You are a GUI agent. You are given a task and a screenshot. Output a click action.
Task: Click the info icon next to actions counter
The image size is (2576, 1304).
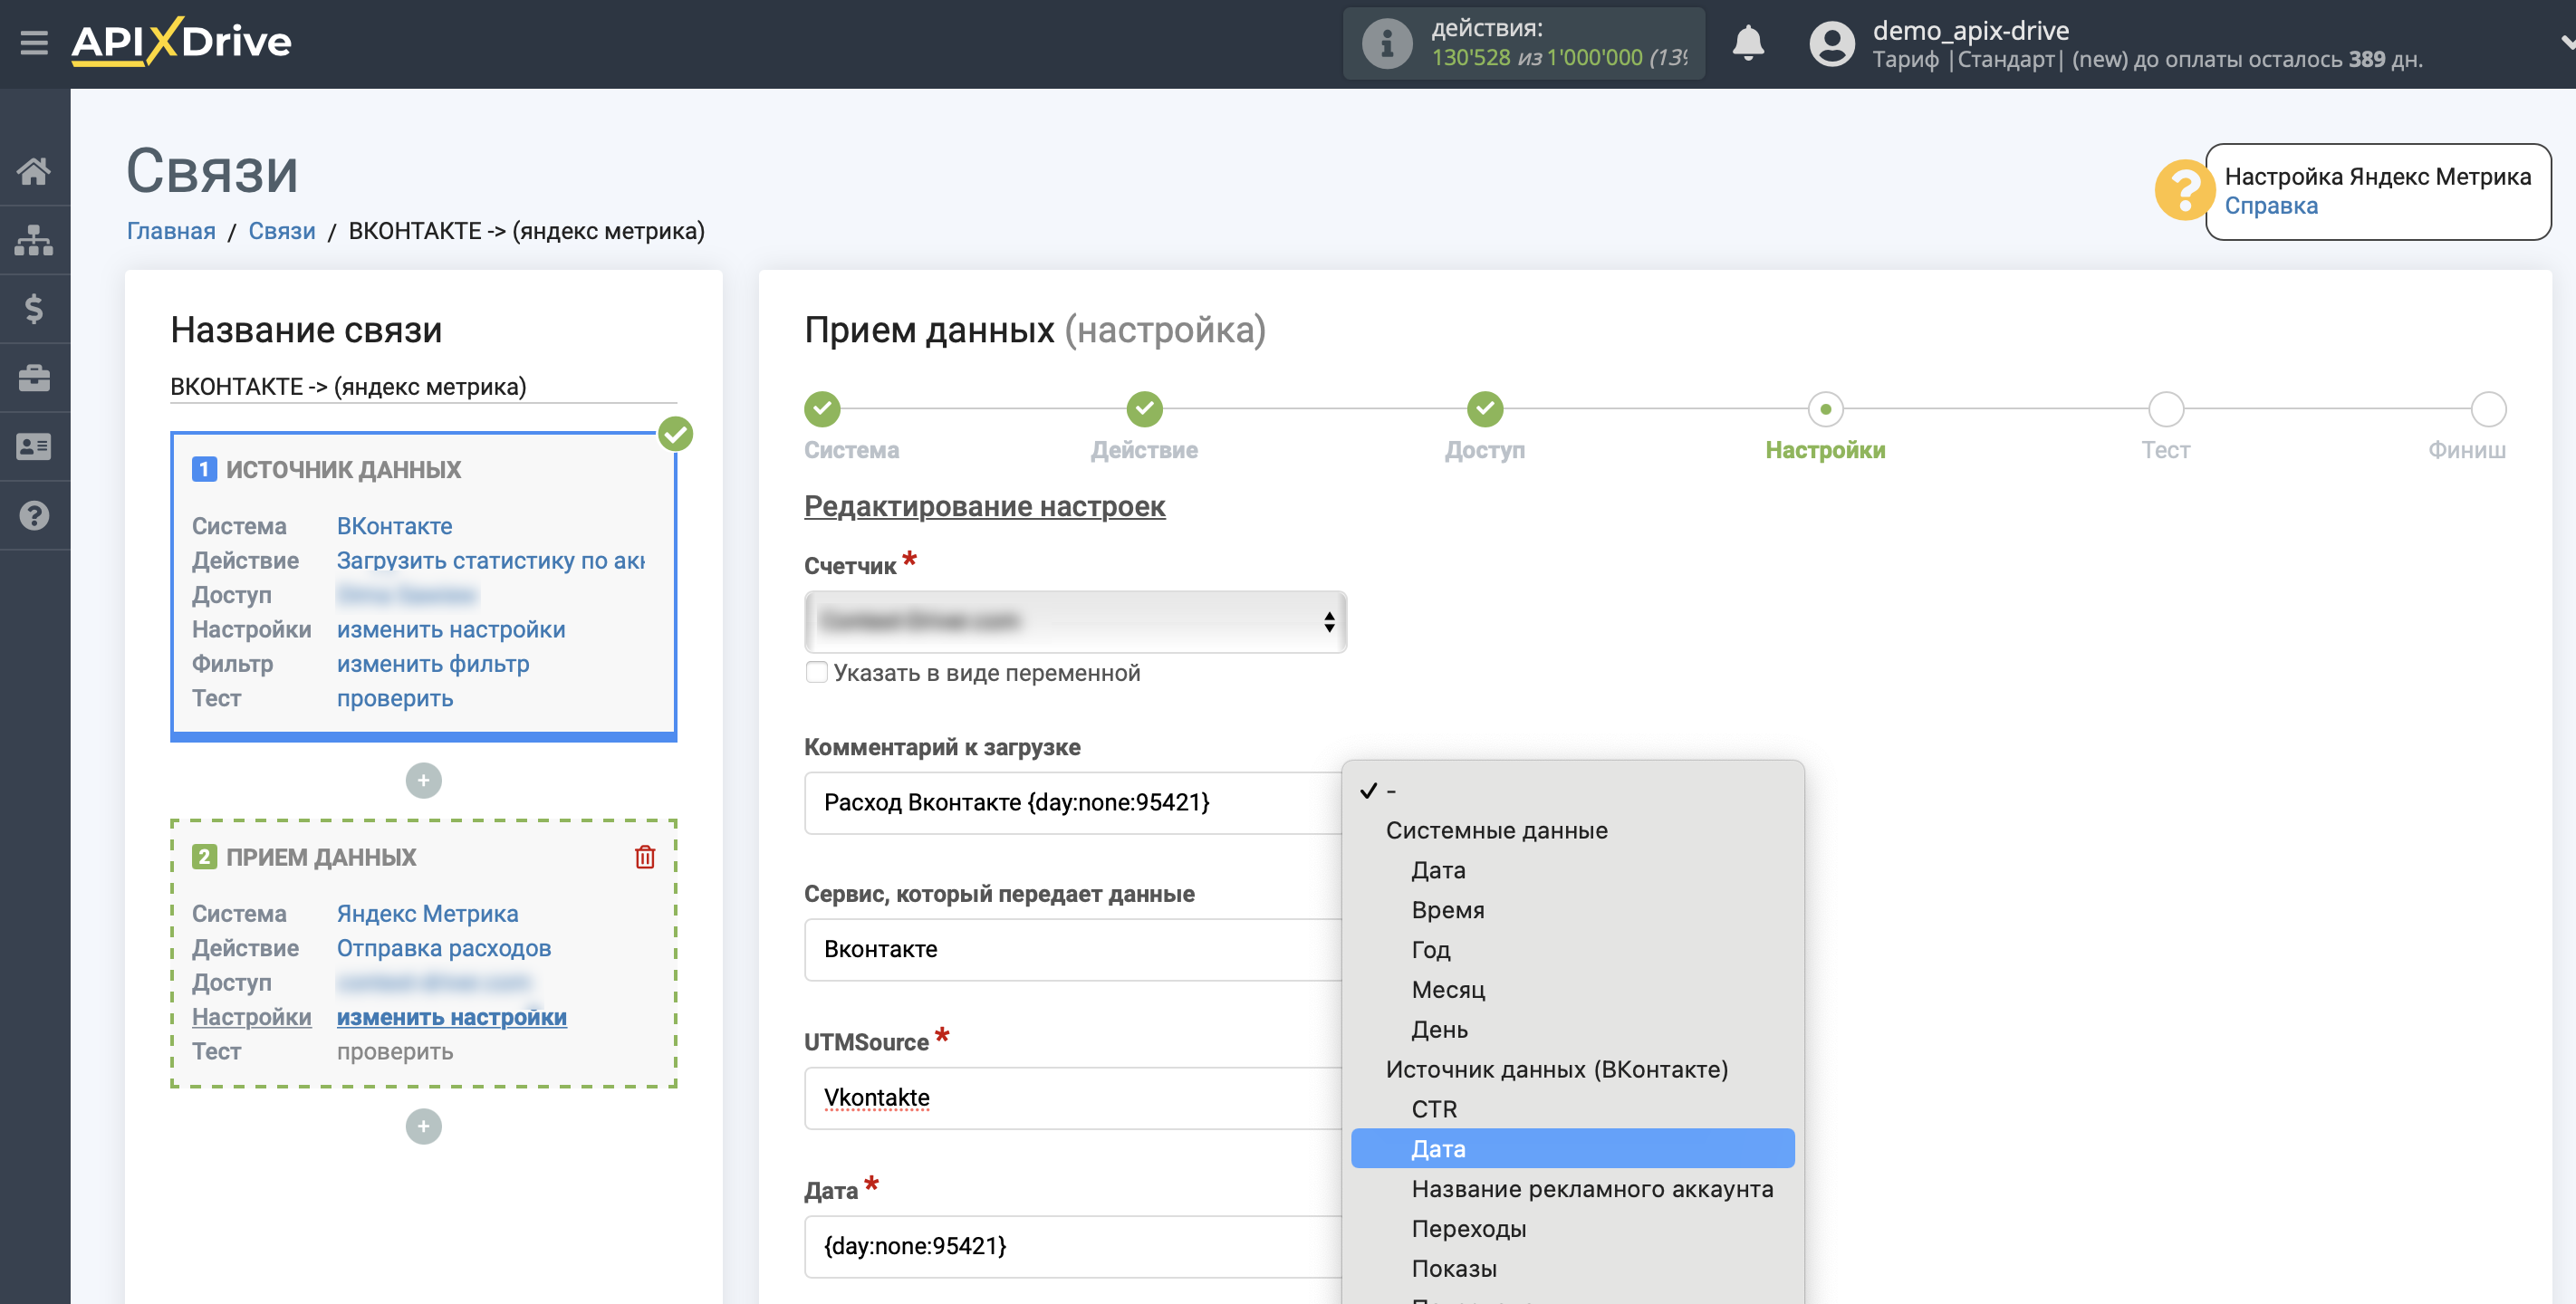click(1386, 43)
